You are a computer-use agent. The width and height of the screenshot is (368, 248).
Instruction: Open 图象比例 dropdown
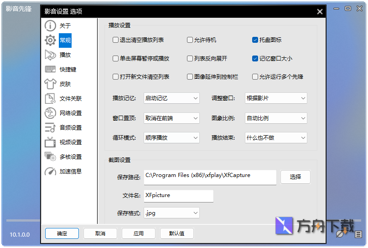[x=276, y=118]
